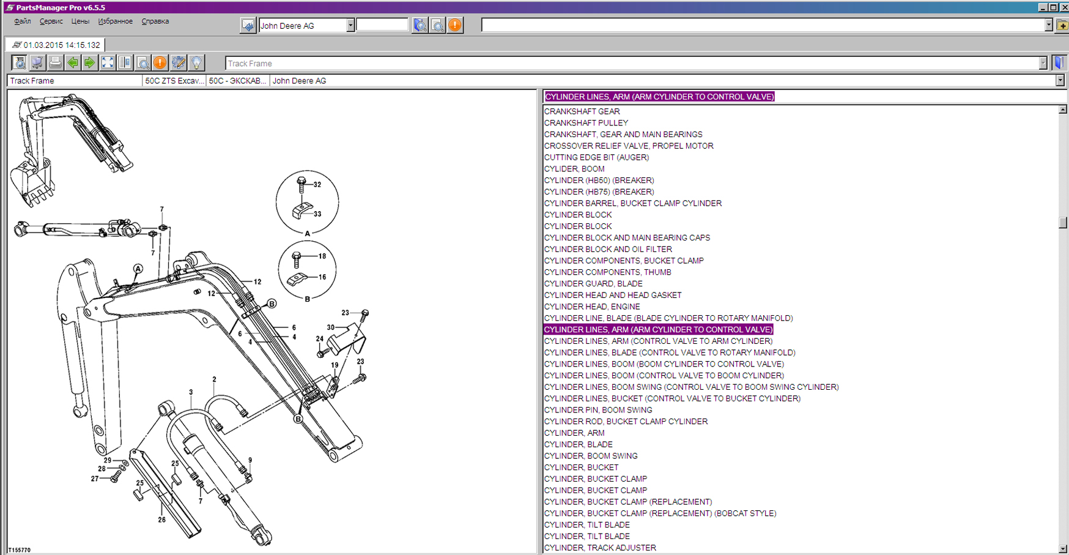Select CYLINDER HEAD, ENGINE in the list
Image resolution: width=1069 pixels, height=555 pixels.
[592, 307]
